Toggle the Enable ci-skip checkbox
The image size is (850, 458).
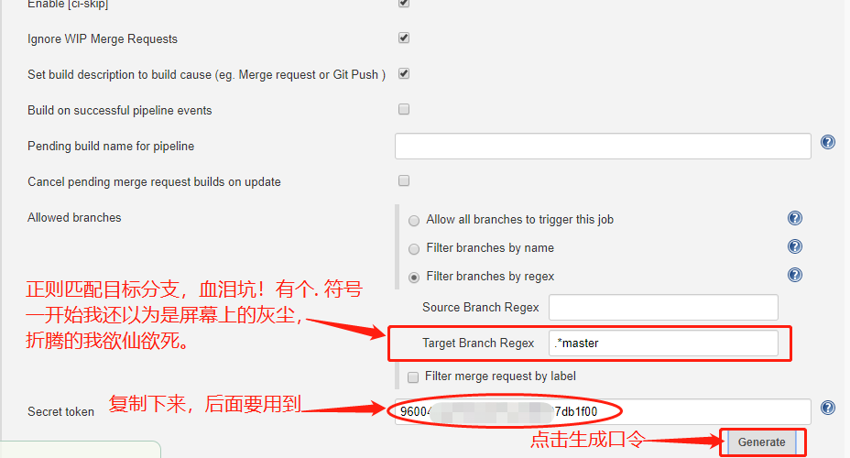[x=404, y=3]
